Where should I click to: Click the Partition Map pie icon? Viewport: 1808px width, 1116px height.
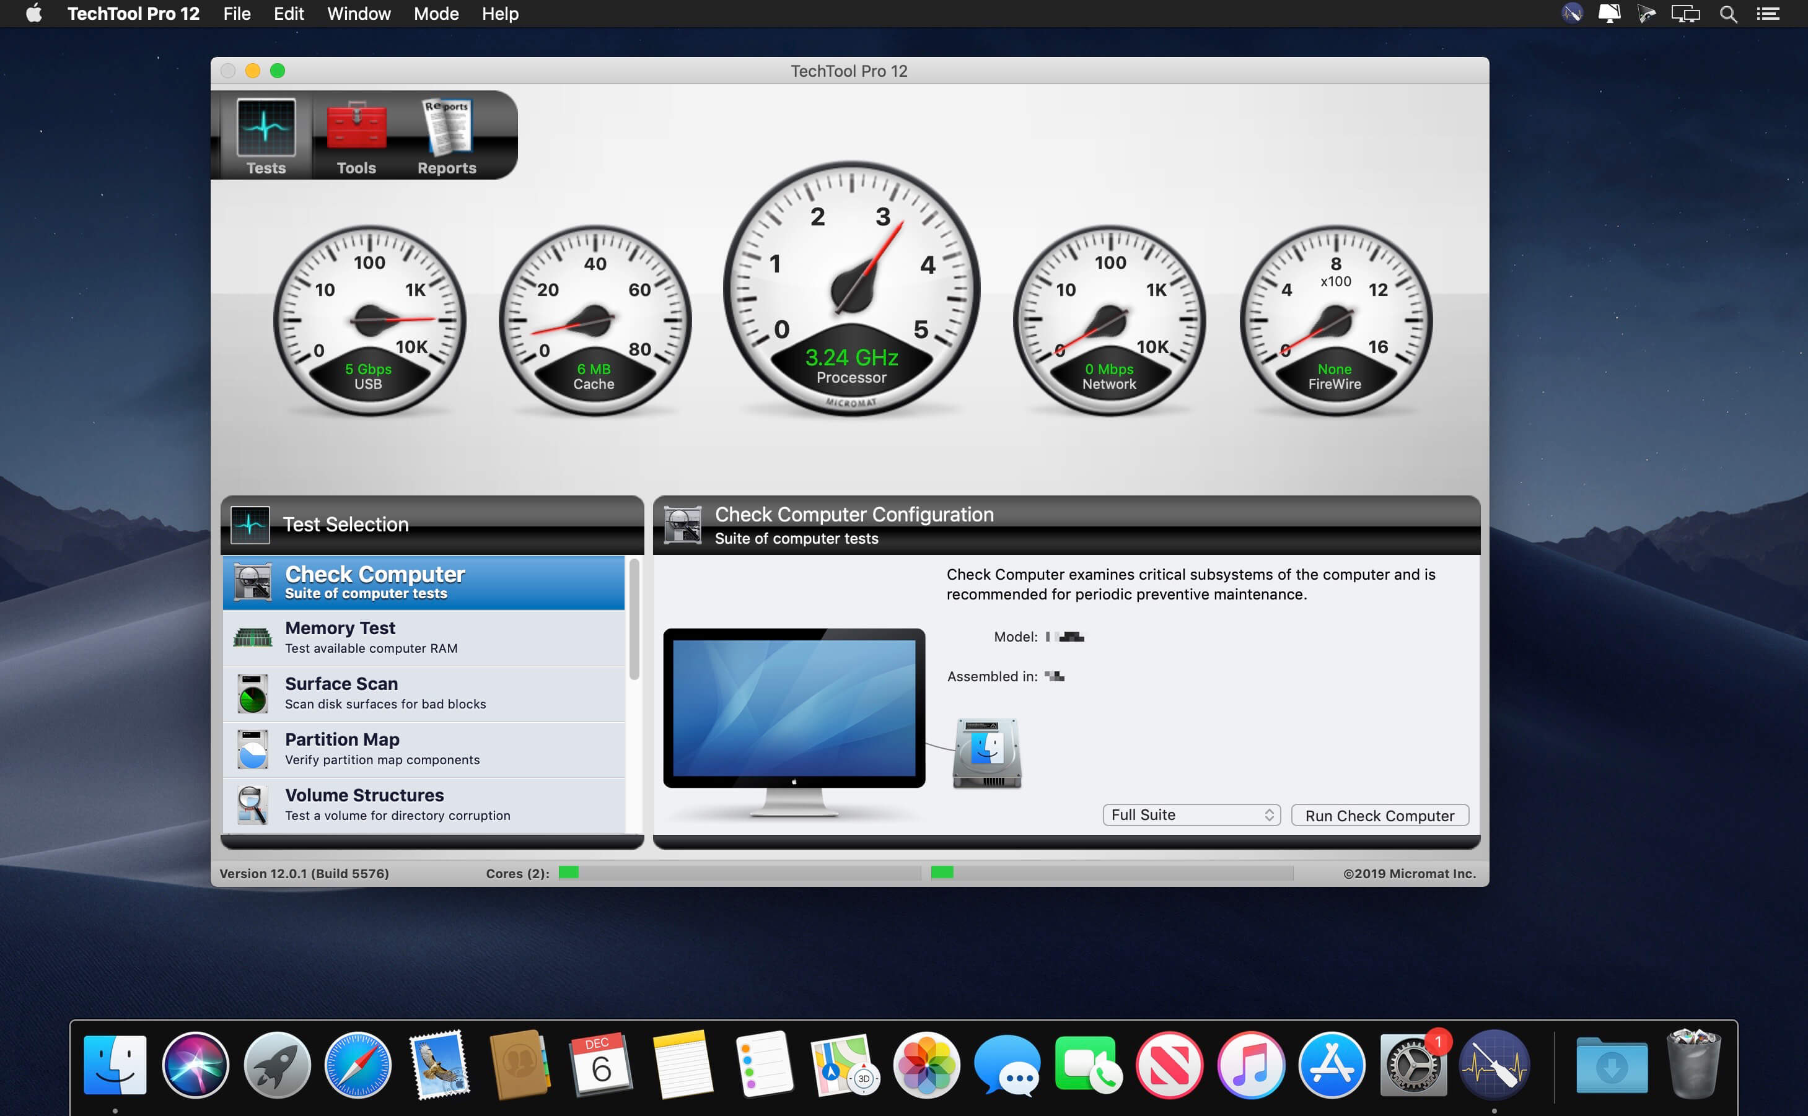252,749
